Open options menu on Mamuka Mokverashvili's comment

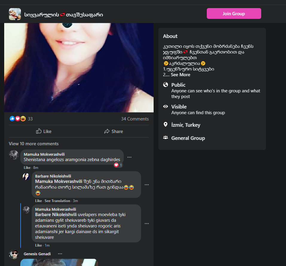(x=129, y=157)
